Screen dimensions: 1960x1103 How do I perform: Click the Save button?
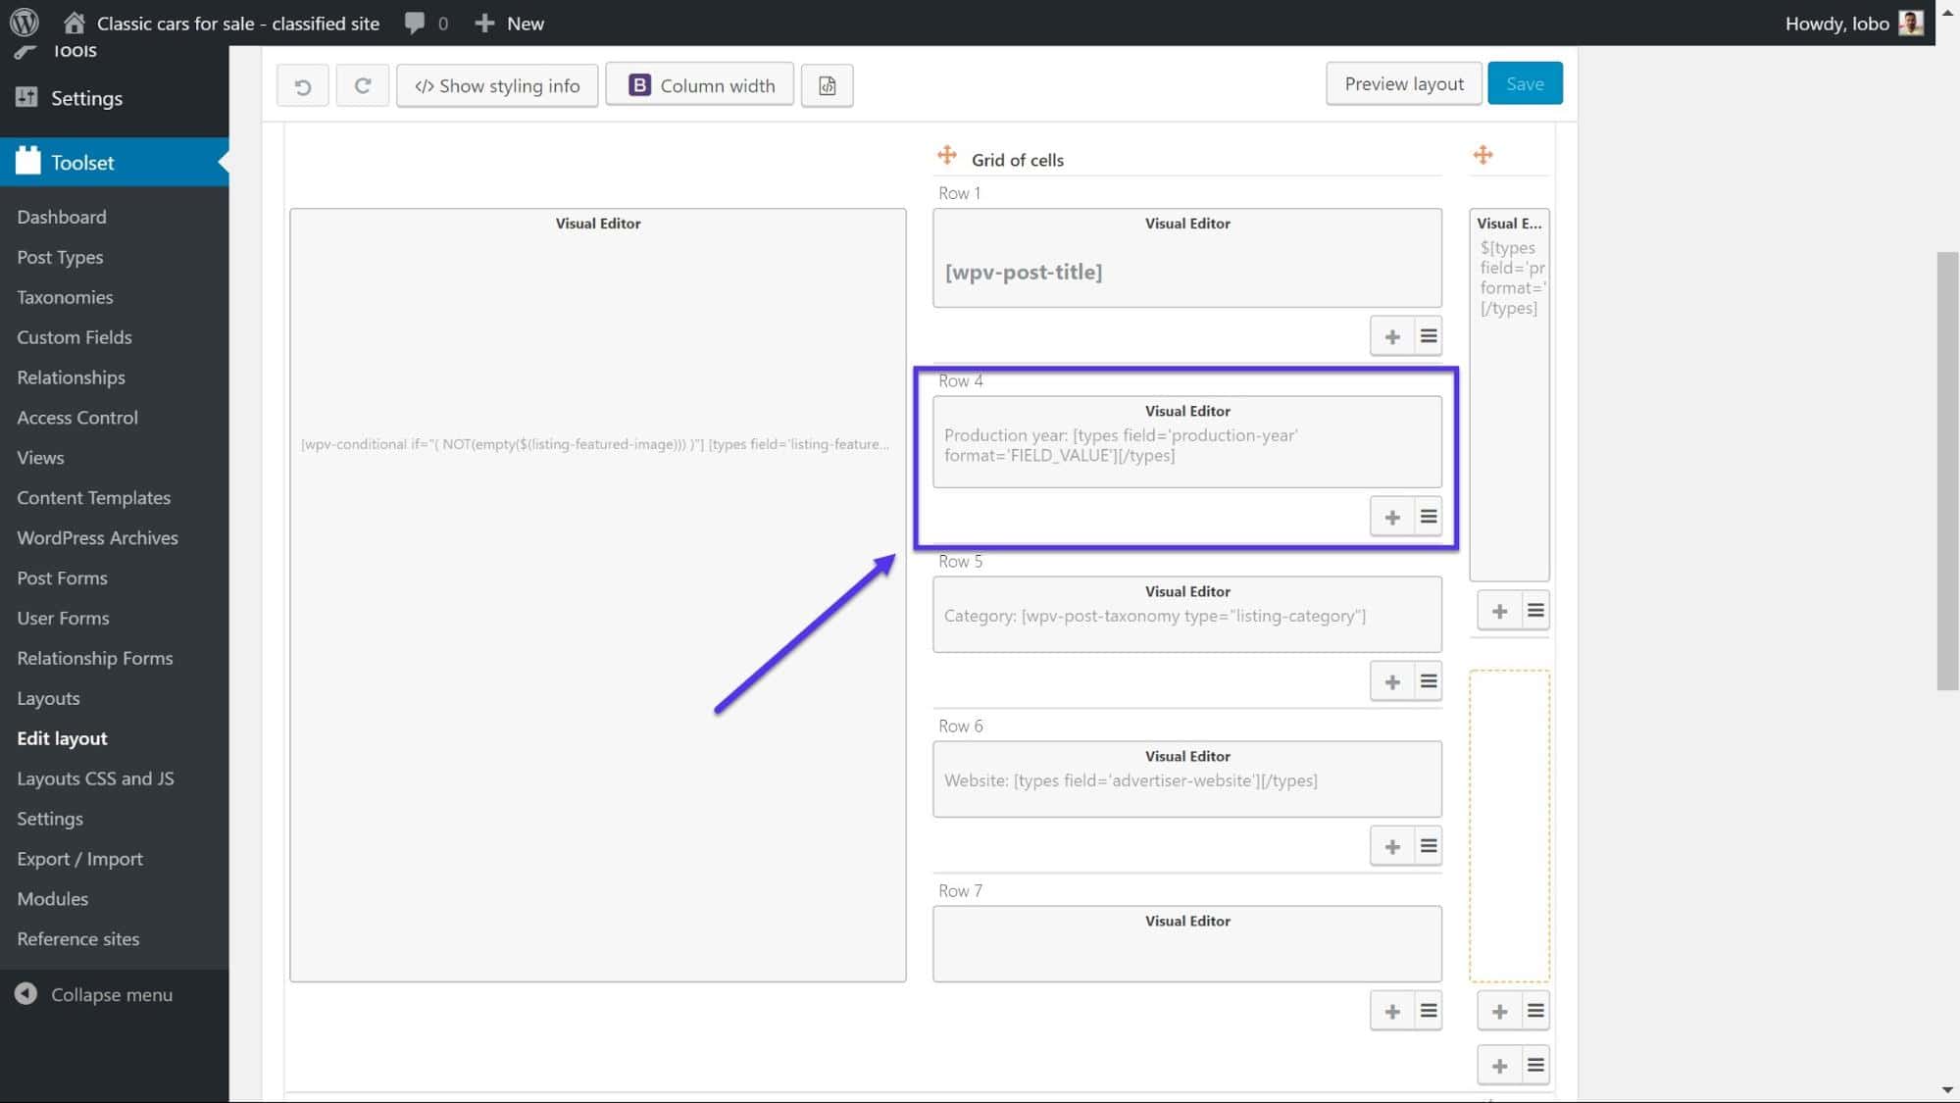(1524, 83)
